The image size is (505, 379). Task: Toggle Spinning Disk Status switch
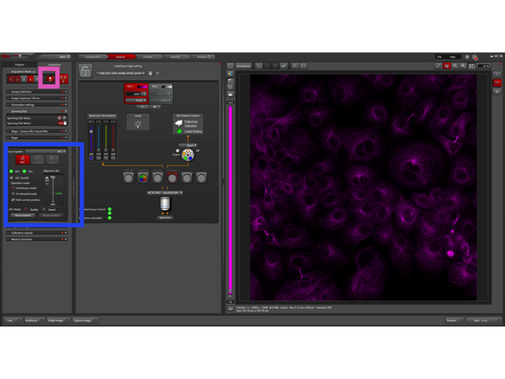(61, 118)
